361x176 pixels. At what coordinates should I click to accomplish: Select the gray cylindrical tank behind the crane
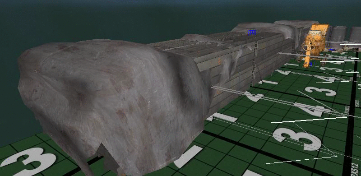tap(338, 37)
